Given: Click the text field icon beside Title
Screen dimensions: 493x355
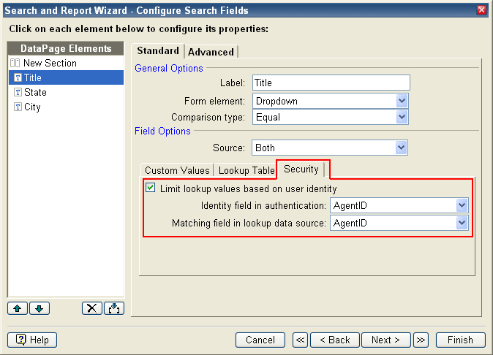Looking at the screenshot, I should tap(18, 77).
